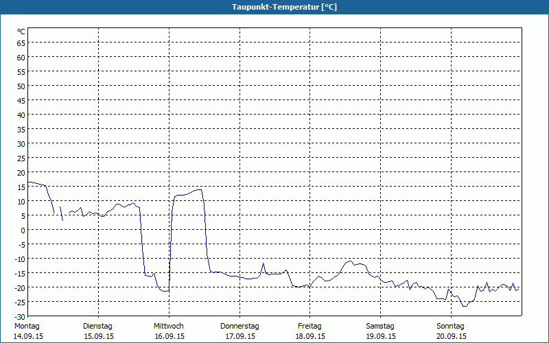Click the dew point plateau peak on Mittwoch
The width and height of the screenshot is (549, 343).
pos(199,190)
